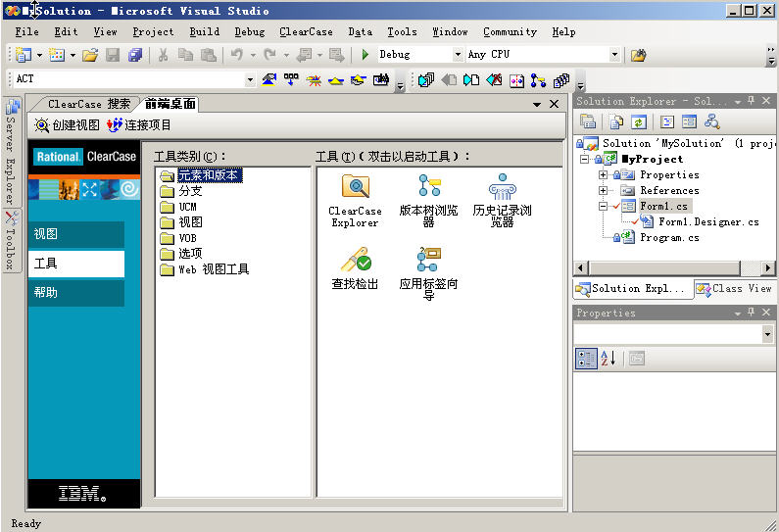
Task: Select the 选项 category folder
Action: 181,254
